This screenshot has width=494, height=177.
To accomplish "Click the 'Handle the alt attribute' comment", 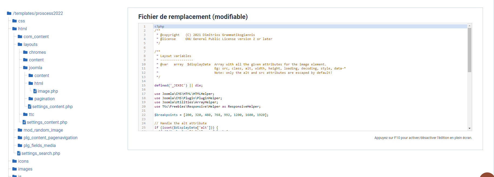I will (180, 123).
